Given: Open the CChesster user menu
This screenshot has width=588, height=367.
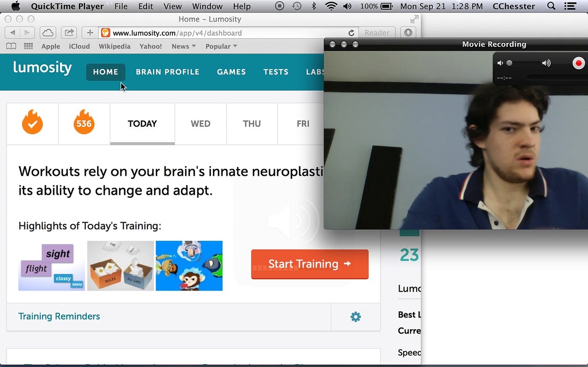Looking at the screenshot, I should pos(513,6).
